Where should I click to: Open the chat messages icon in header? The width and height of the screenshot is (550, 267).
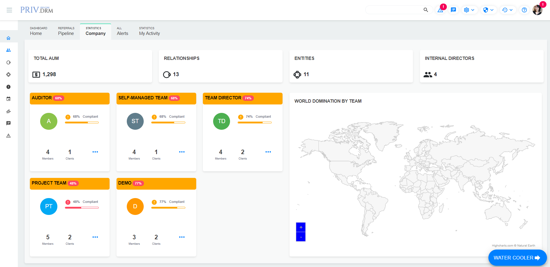tap(453, 10)
